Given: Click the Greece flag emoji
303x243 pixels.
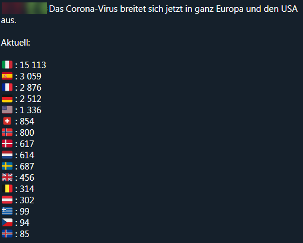Looking at the screenshot, I should coord(7,211).
